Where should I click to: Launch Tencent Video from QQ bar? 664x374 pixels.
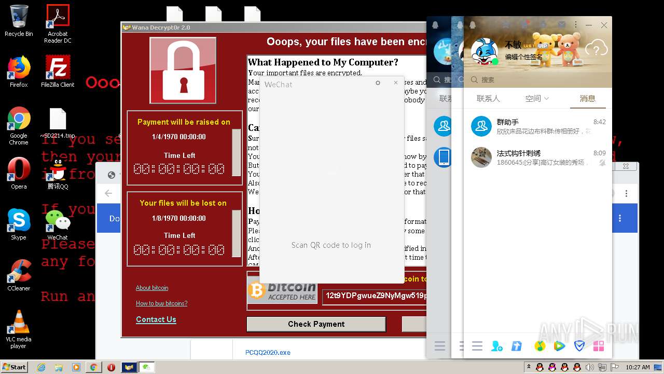click(559, 346)
